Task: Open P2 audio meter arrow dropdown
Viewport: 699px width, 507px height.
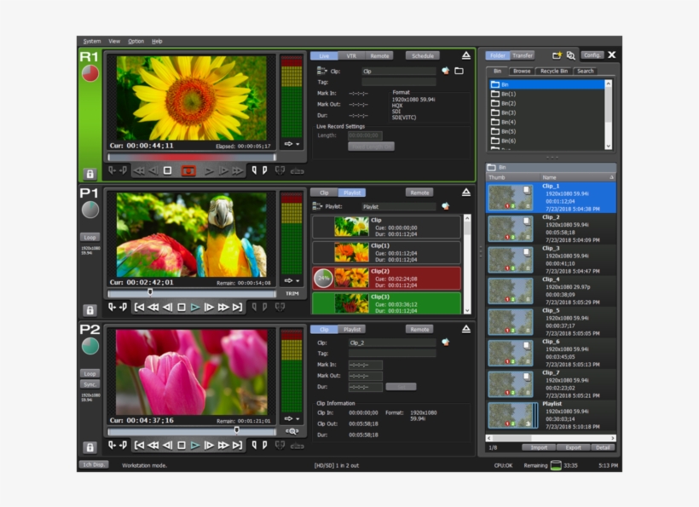Action: pos(292,418)
